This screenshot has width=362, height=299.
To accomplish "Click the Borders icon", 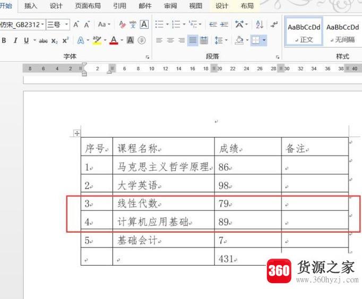I will [x=255, y=41].
